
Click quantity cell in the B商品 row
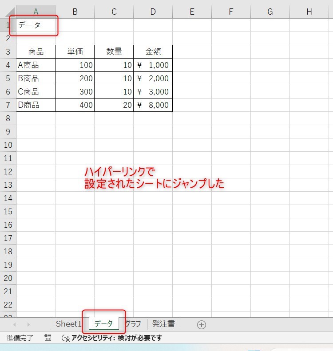(114, 79)
